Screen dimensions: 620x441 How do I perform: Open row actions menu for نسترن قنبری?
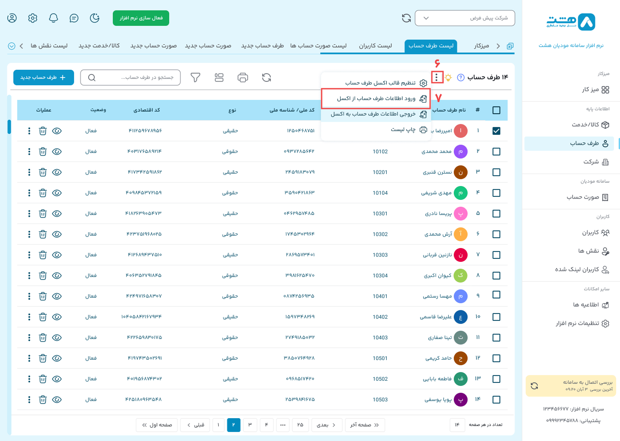(29, 172)
